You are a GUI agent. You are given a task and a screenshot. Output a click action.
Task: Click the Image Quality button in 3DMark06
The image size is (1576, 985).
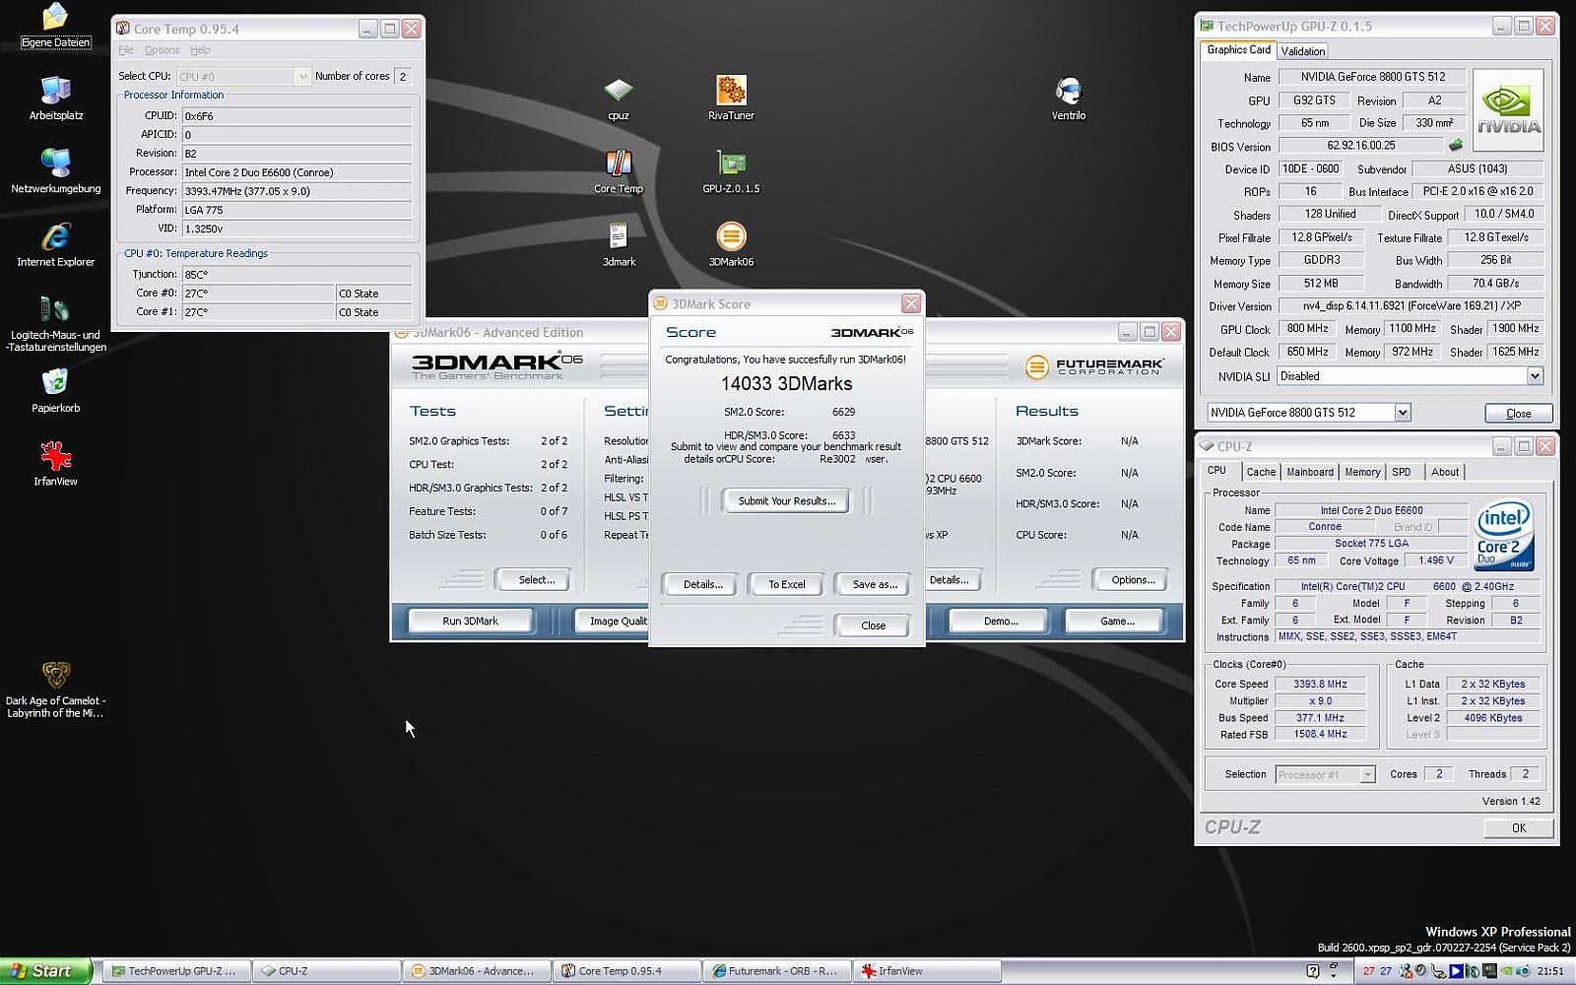pos(612,621)
